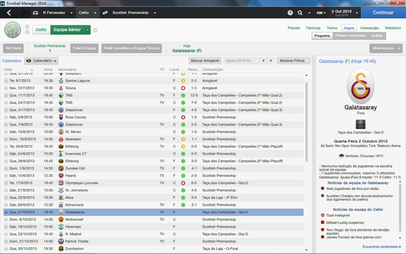
Task: Open the Mais Acções dropdown
Action: click(x=386, y=48)
